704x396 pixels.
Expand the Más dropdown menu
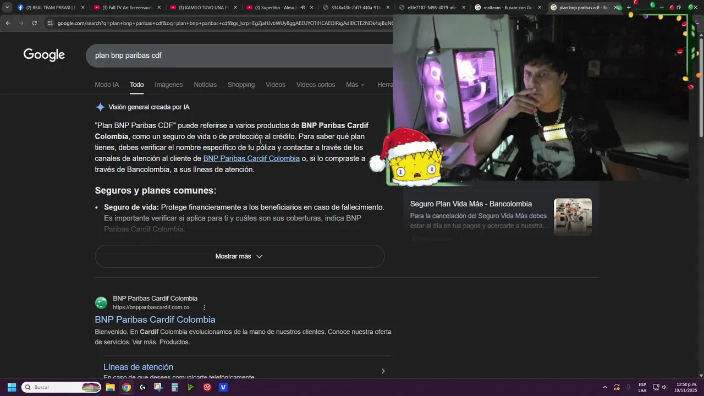[x=355, y=85]
